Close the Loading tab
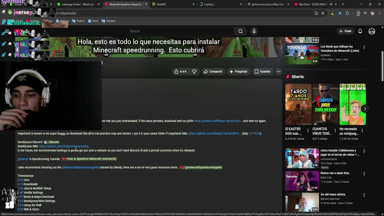The width and height of the screenshot is (384, 216). pyautogui.click(x=241, y=4)
